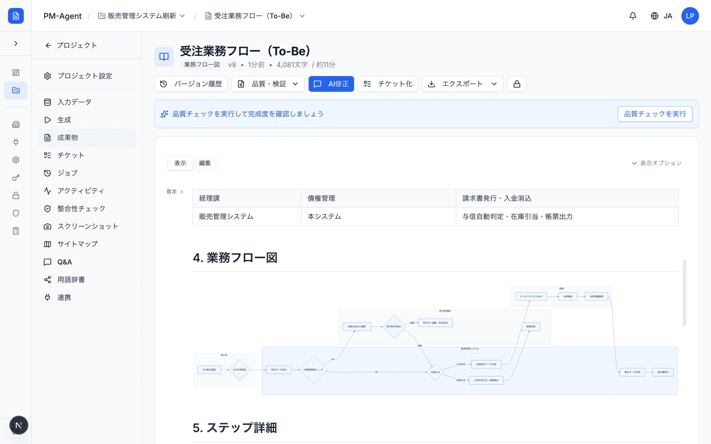
Task: Click the padlock icon in the left rail
Action: (16, 195)
